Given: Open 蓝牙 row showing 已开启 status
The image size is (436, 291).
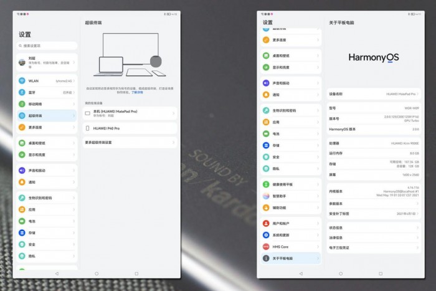Looking at the screenshot, I should pos(47,92).
